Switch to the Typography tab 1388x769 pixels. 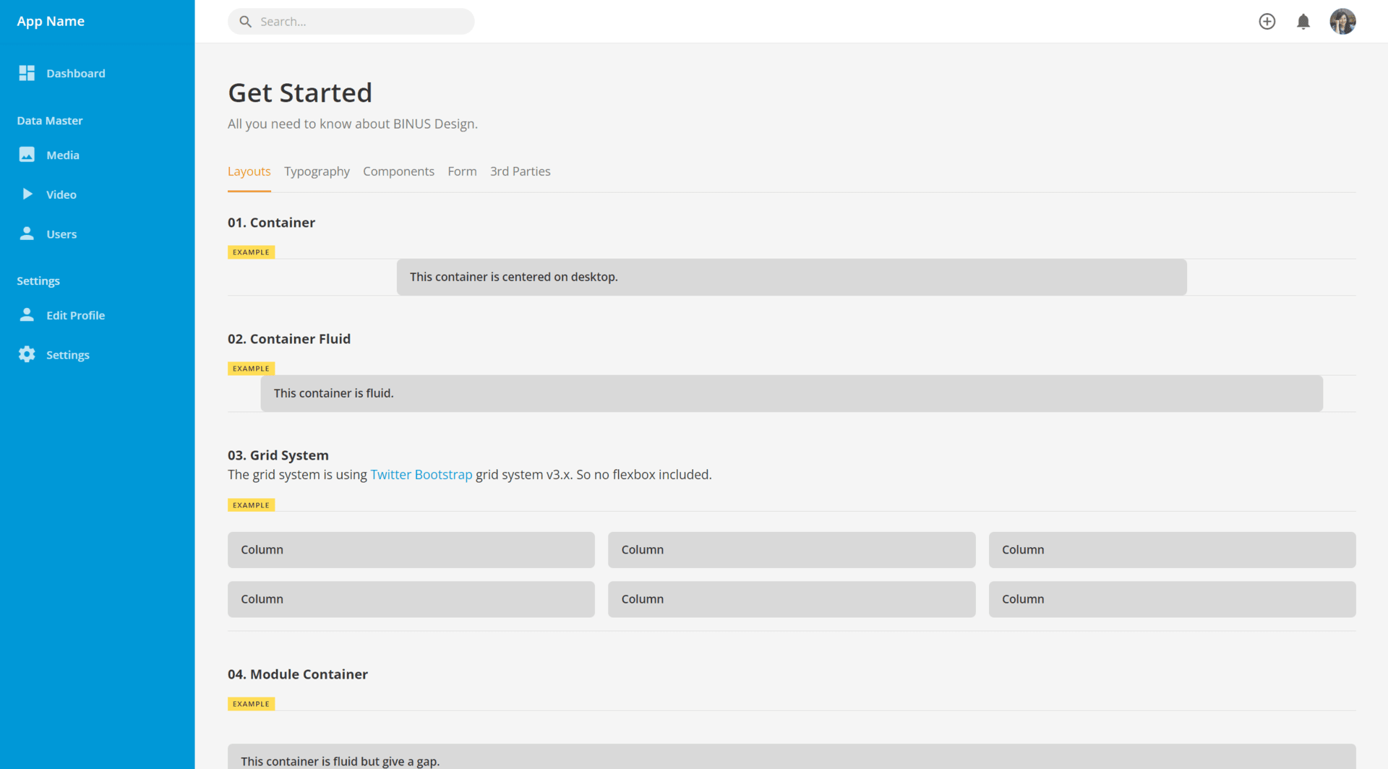317,171
